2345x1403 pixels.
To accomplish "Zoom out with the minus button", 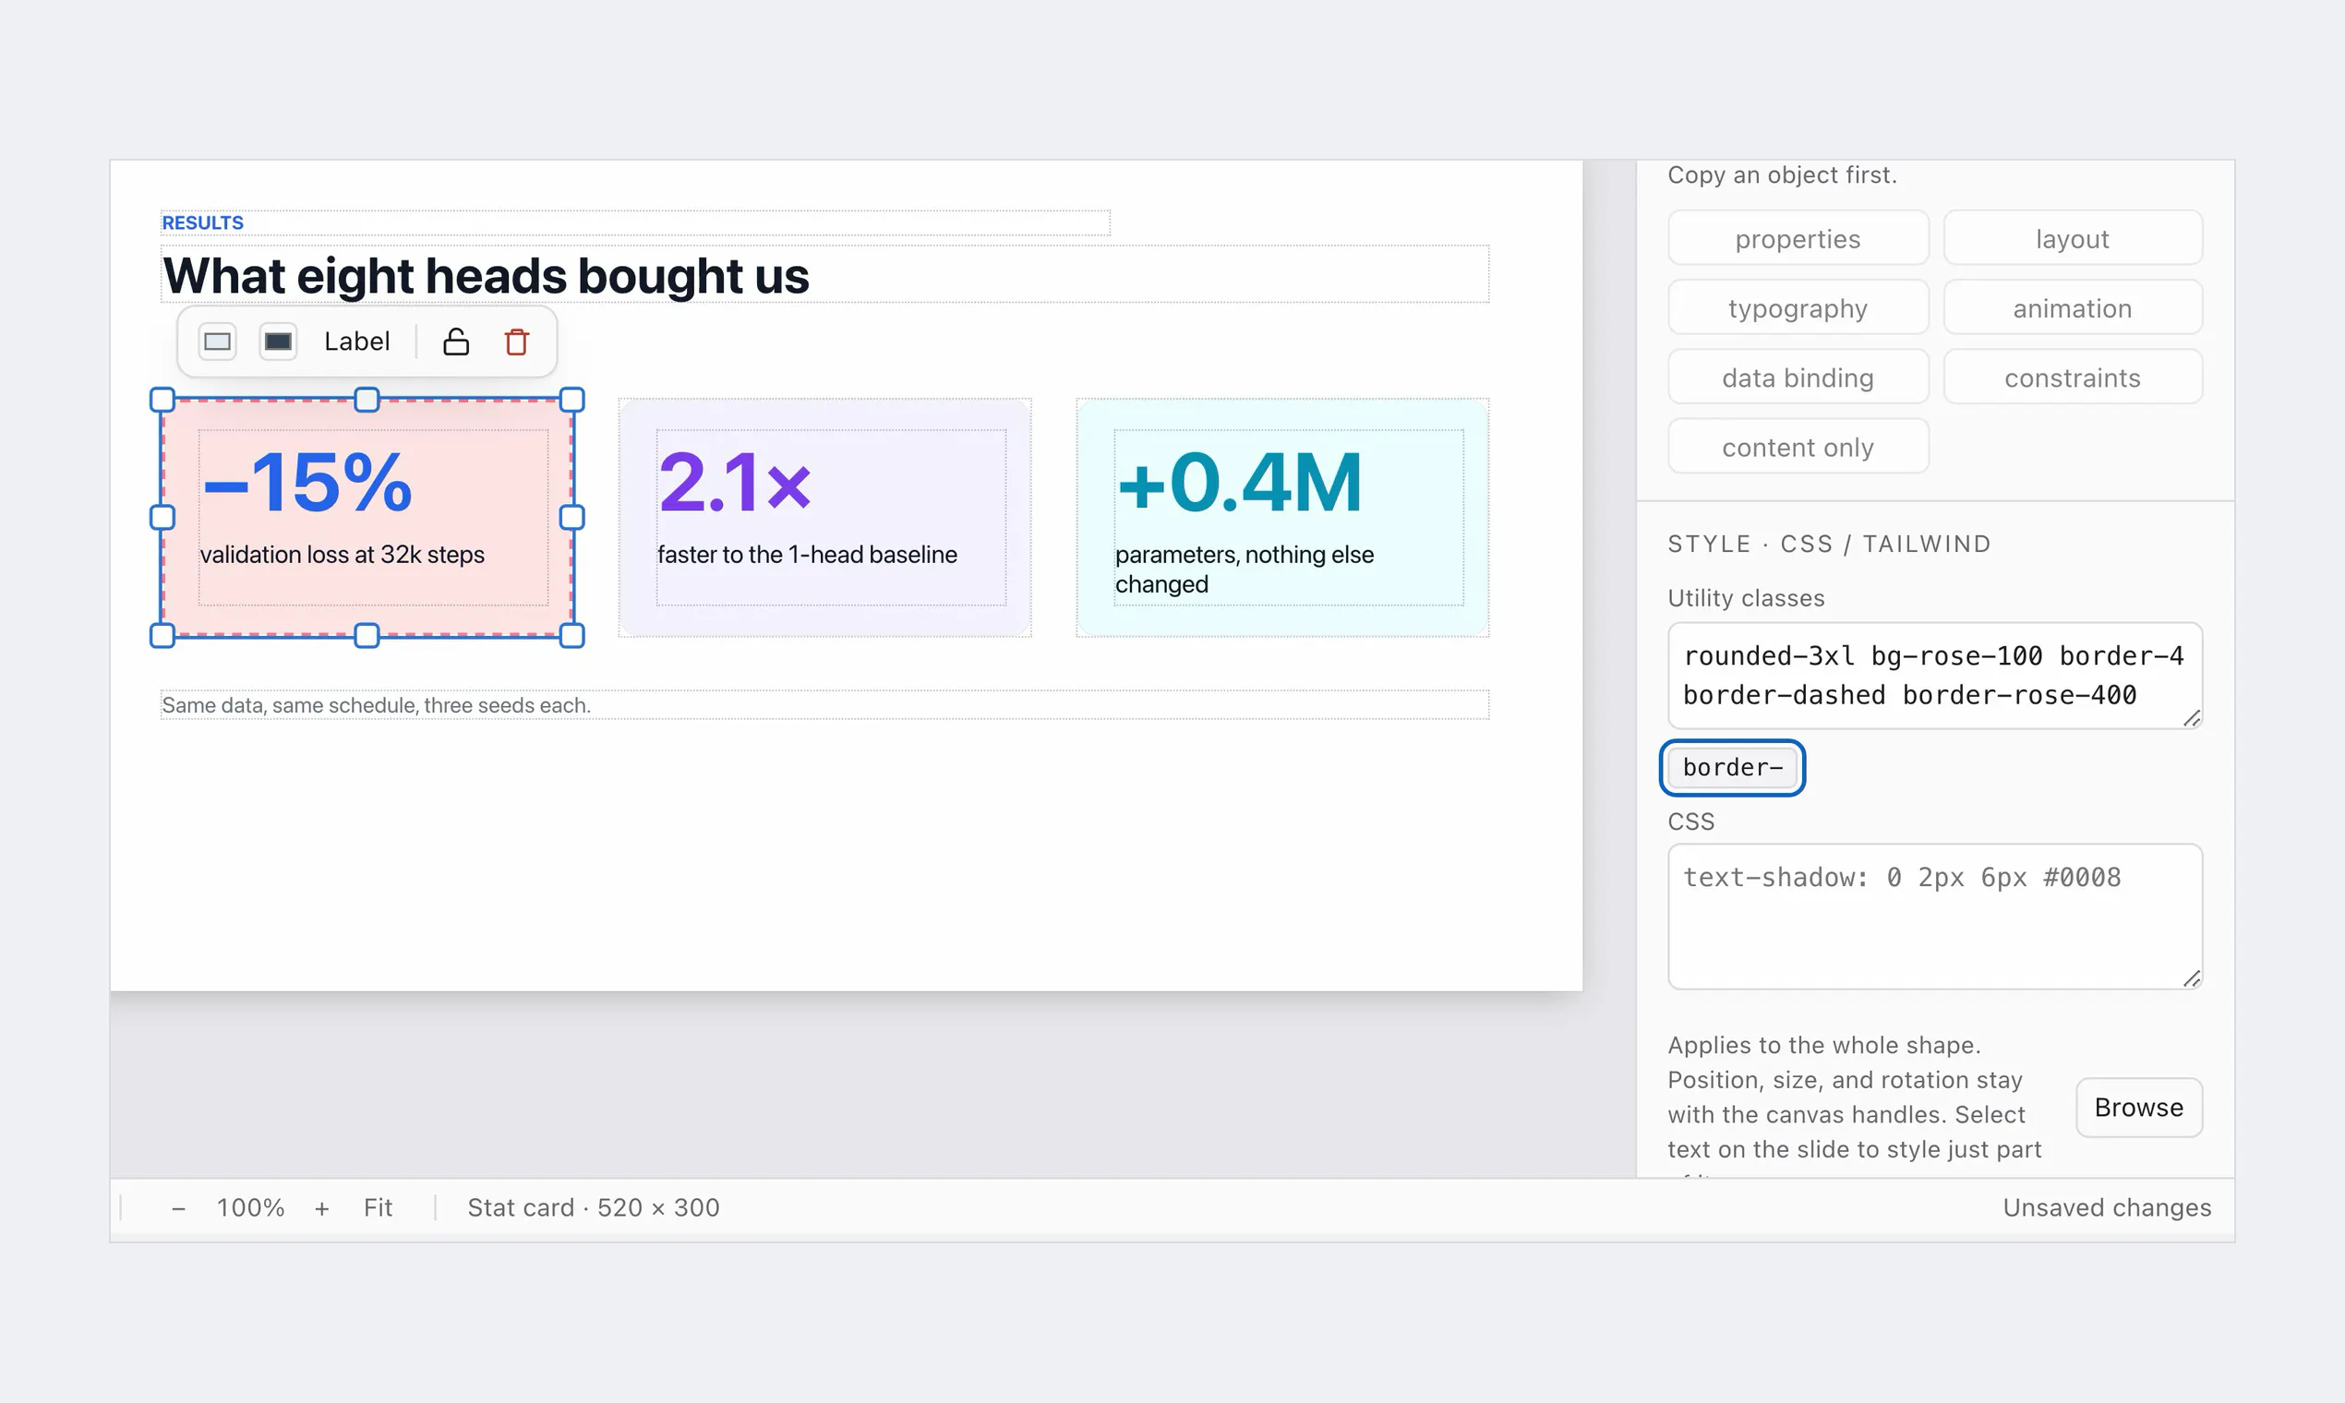I will coord(179,1207).
